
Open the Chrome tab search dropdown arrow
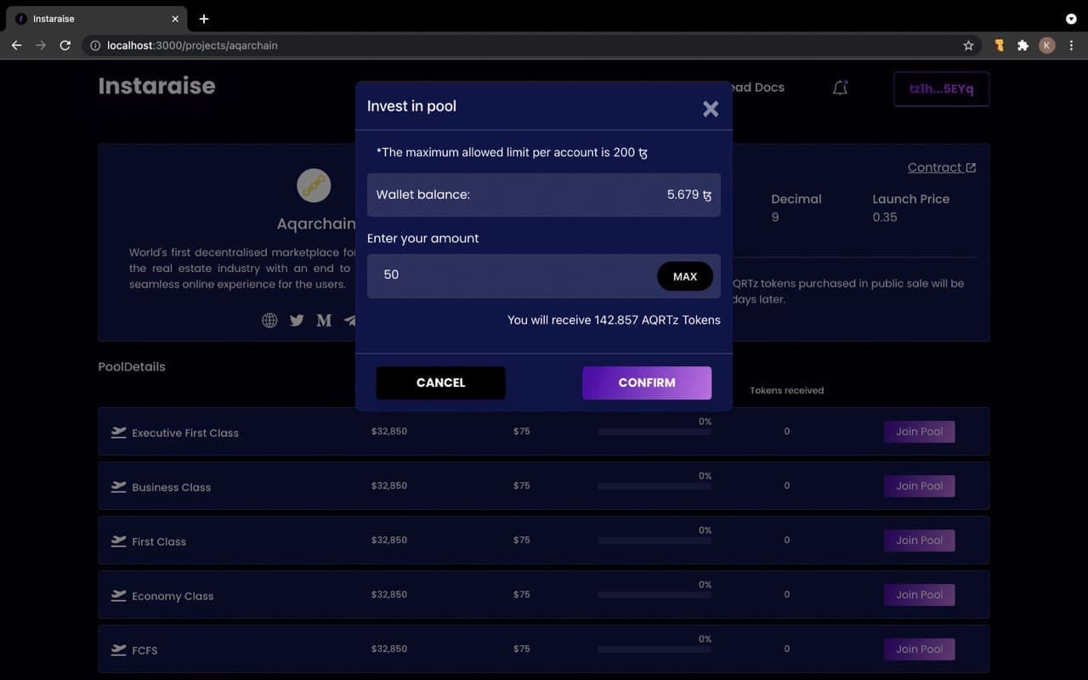tap(1071, 19)
